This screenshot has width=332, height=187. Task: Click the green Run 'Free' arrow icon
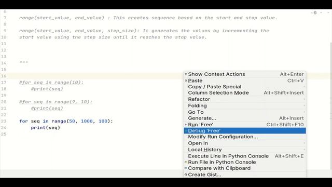[x=186, y=125]
